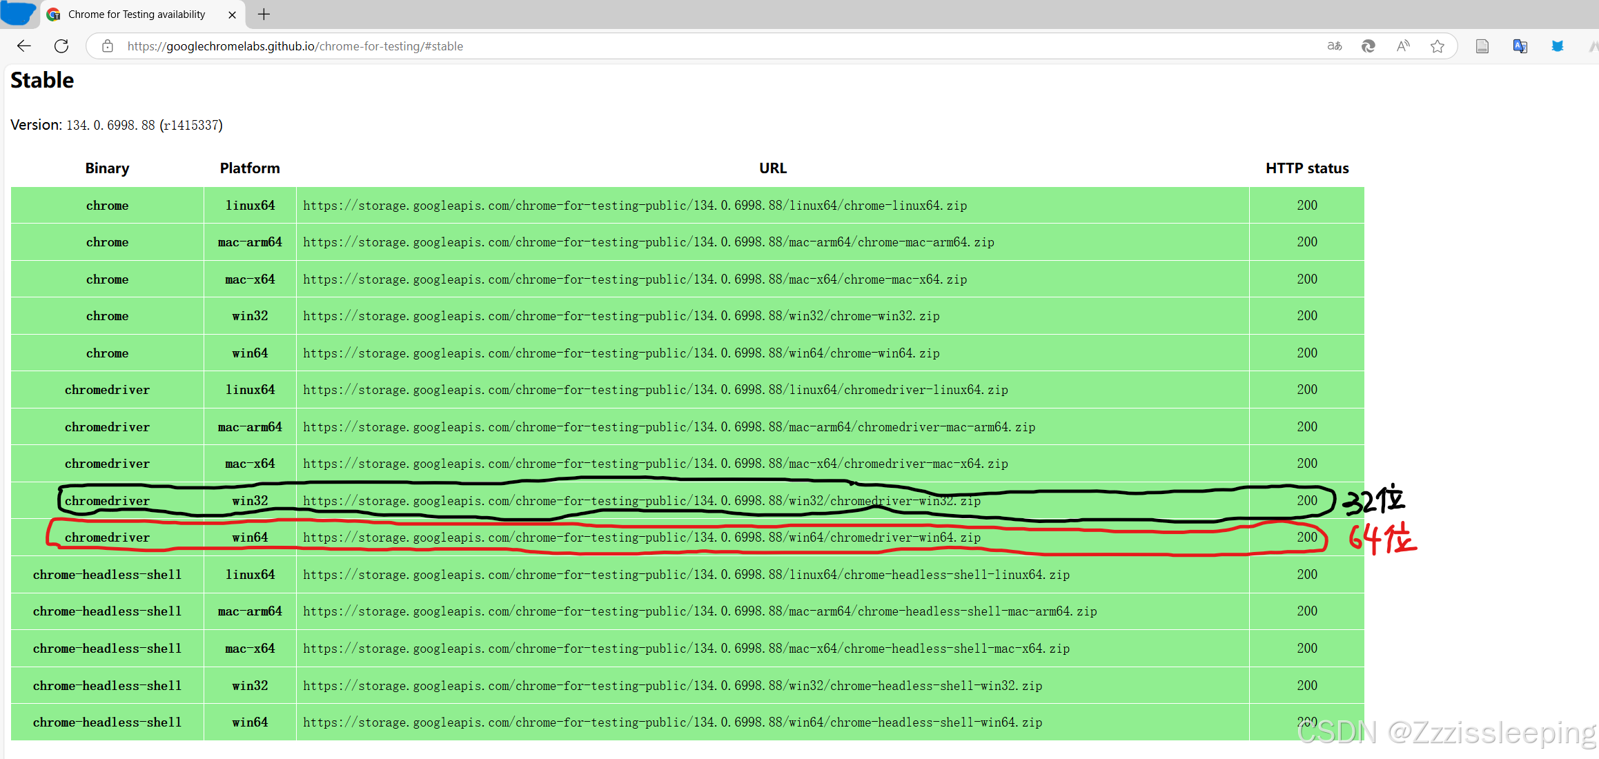View site information via the lock icon
1599x759 pixels.
tap(107, 46)
